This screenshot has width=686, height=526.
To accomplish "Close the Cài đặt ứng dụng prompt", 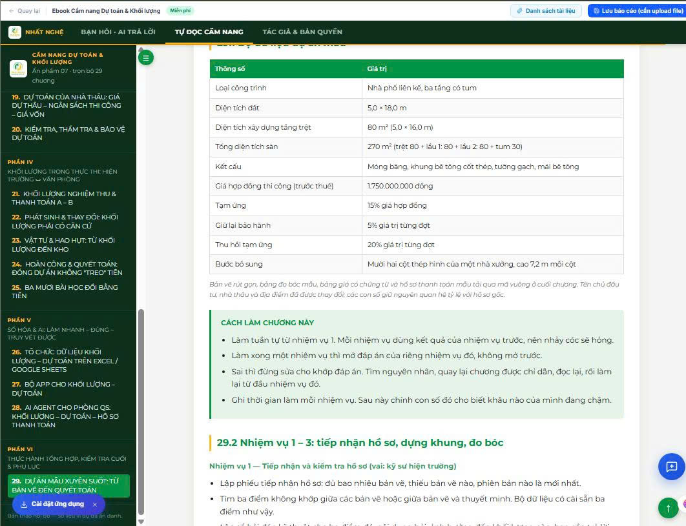I will point(95,504).
